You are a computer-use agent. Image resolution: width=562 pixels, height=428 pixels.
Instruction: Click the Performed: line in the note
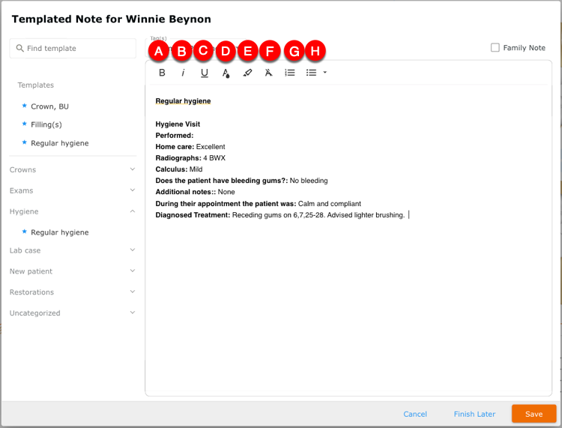[x=174, y=136]
